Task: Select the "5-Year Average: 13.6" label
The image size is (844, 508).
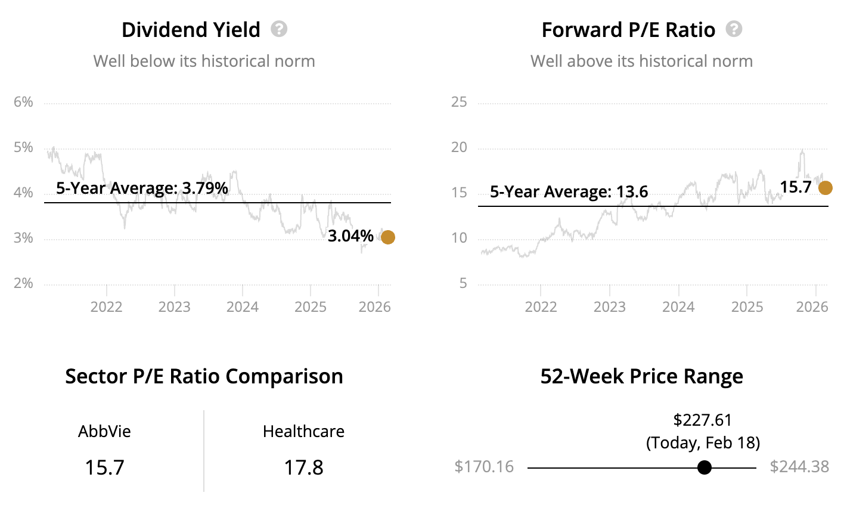Action: coord(569,192)
